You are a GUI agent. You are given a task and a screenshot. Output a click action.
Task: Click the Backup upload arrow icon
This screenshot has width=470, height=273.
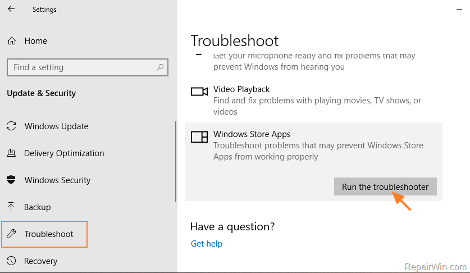(11, 207)
